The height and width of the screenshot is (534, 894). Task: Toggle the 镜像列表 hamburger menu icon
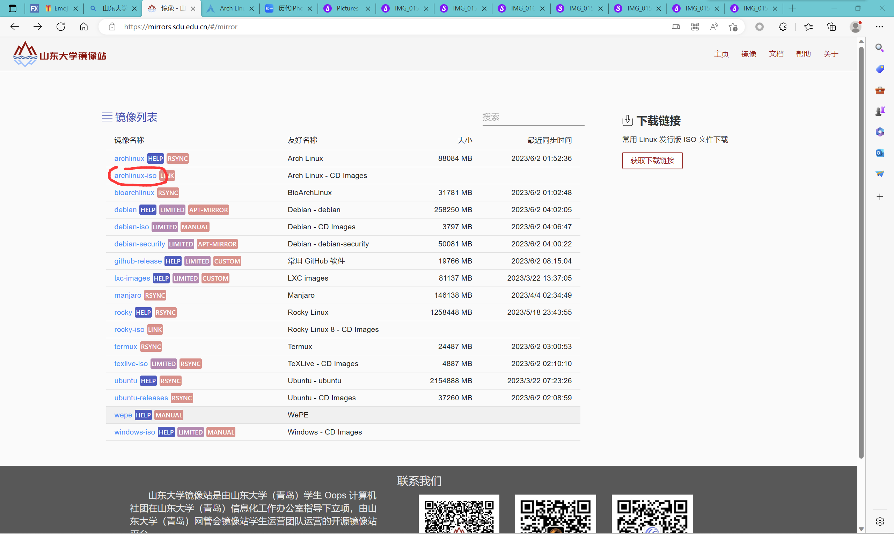[x=107, y=117]
